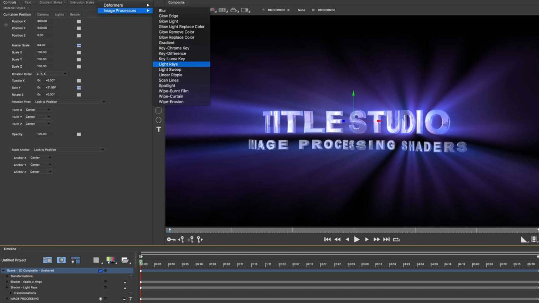Open the Pivot X Center dropdown
Screen dimensions: 539x303
(x=38, y=109)
